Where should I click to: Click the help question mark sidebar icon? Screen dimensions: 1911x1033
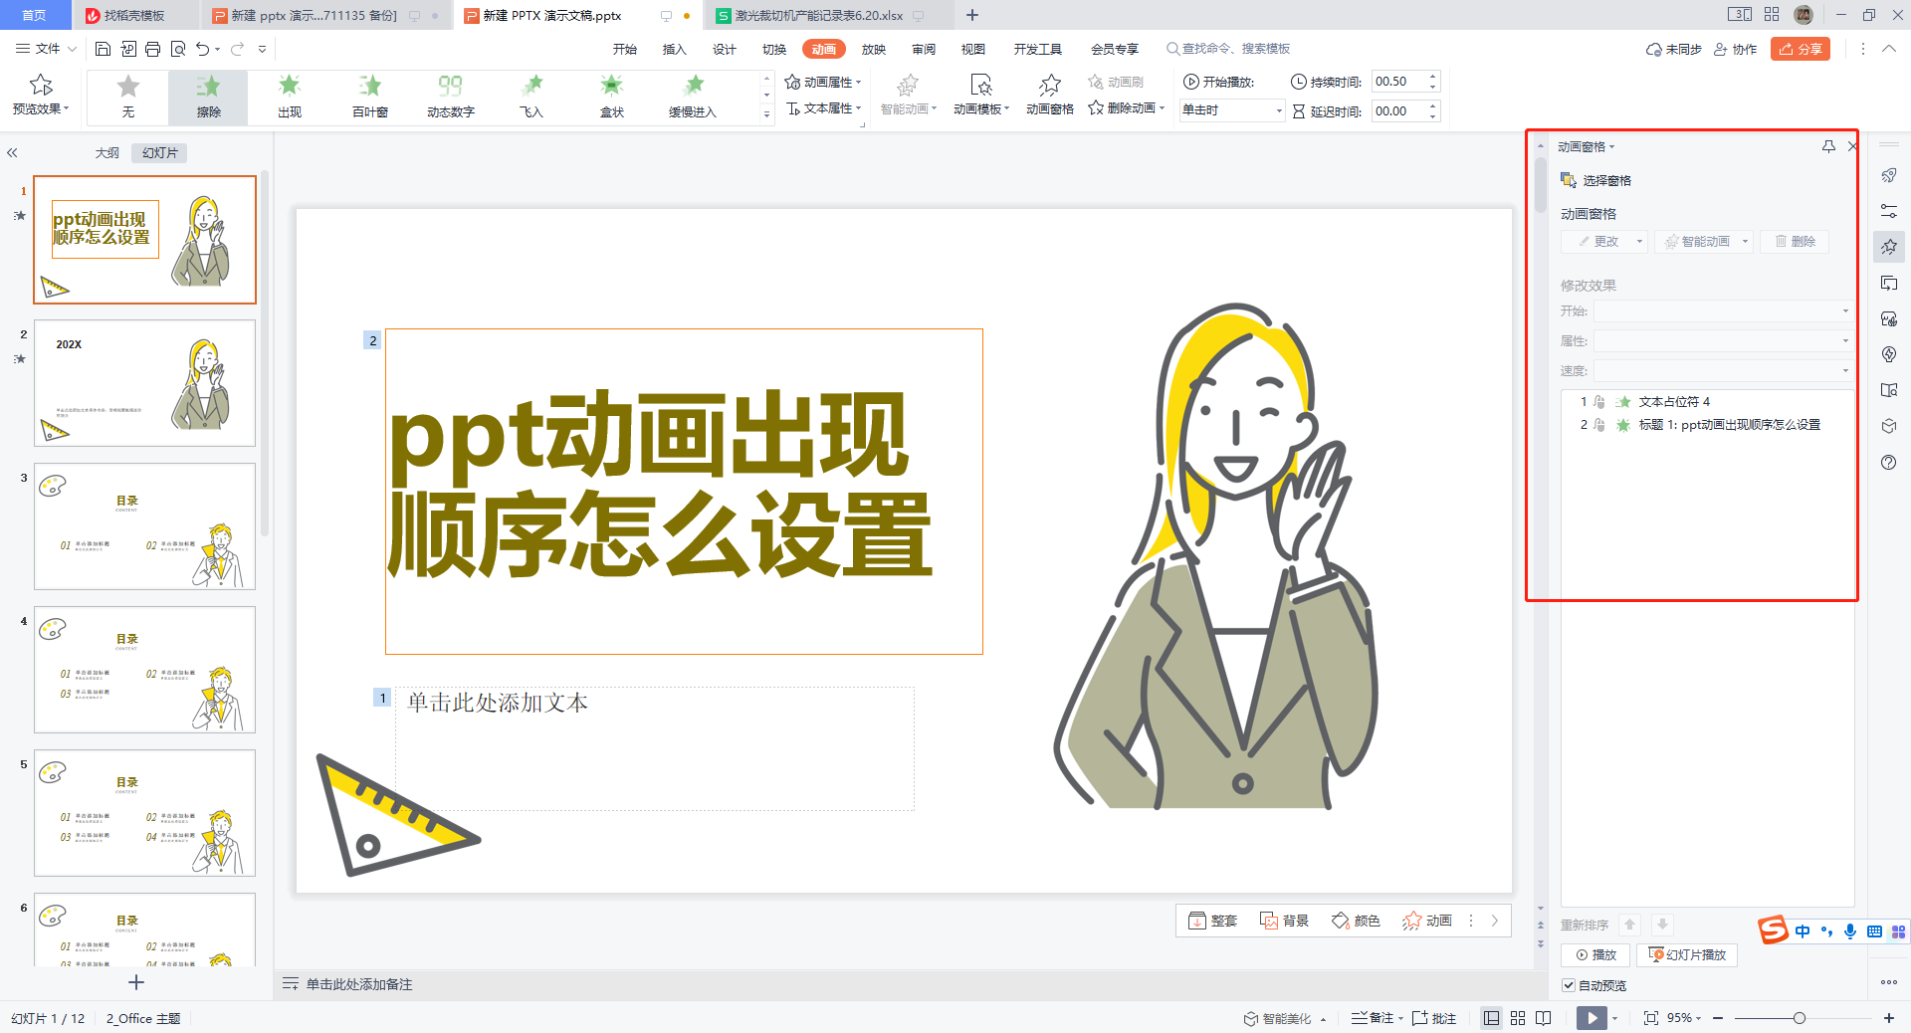click(x=1889, y=462)
